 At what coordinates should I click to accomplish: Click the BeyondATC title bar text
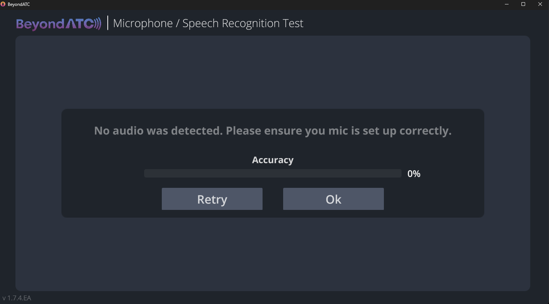coord(19,4)
